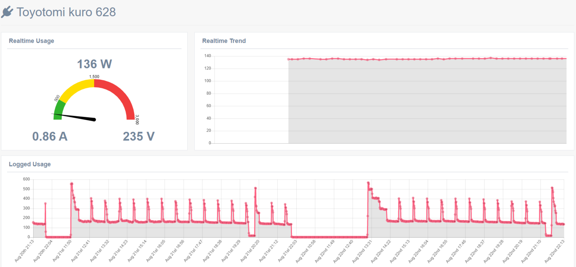The image size is (576, 267).
Task: Click the 'Aug 22nd 18:37' x-axis label
Action: click(476, 251)
